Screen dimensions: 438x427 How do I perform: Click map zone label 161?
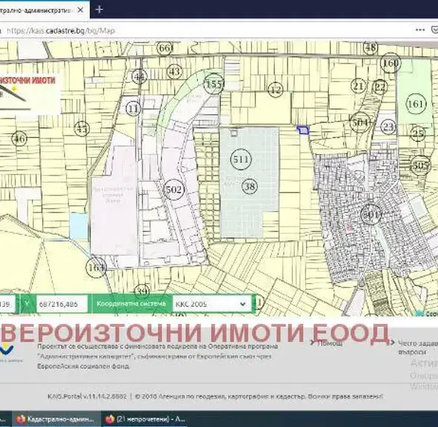pos(416,105)
